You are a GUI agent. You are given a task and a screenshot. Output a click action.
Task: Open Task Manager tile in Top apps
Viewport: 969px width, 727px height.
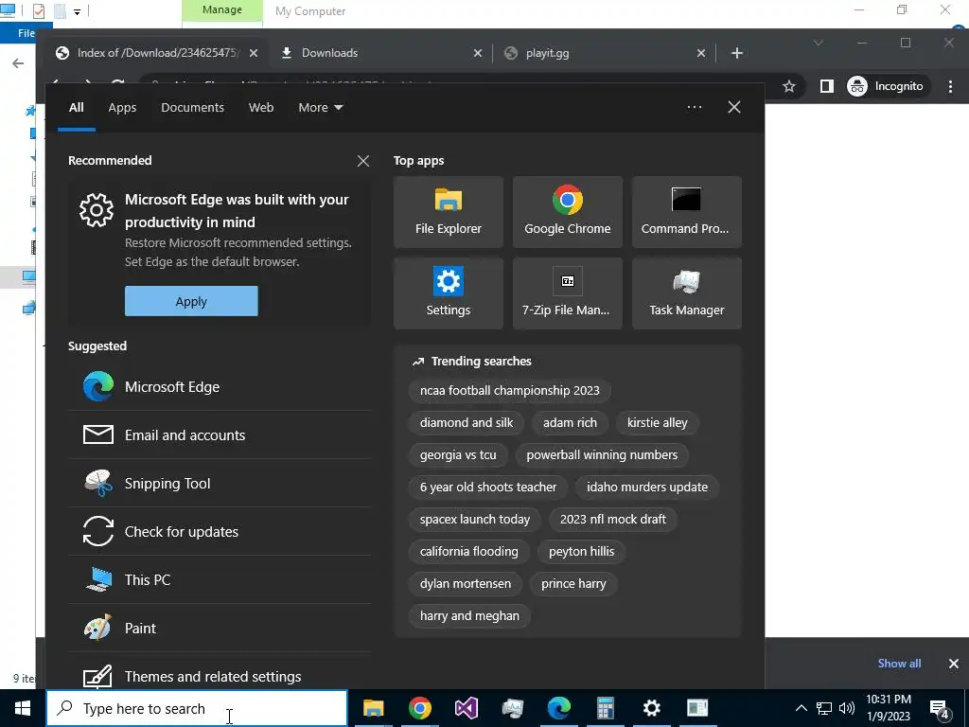tap(687, 293)
